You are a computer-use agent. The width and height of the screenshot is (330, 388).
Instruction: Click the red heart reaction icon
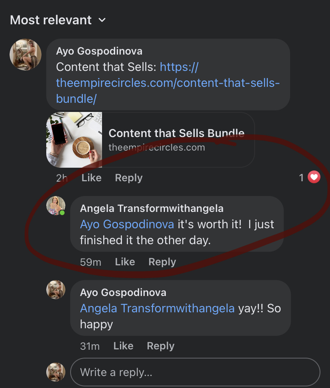click(x=314, y=178)
